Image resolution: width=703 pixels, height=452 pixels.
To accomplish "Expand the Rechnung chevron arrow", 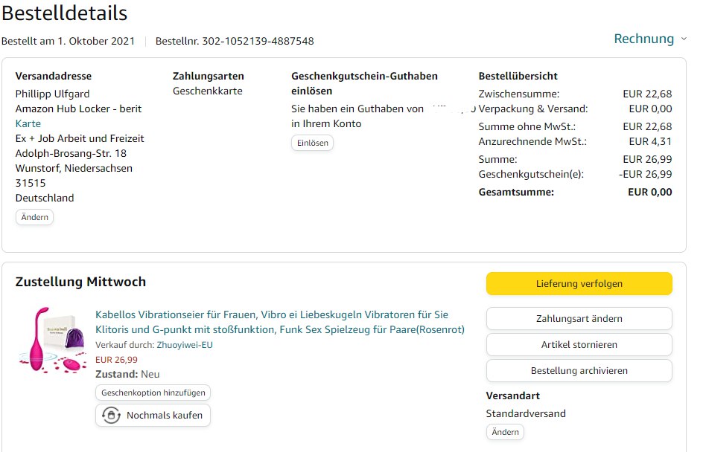I will click(x=684, y=39).
